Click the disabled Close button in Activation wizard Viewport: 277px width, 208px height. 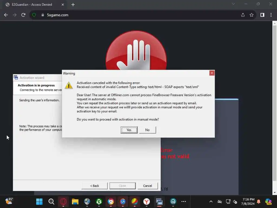coord(123,186)
